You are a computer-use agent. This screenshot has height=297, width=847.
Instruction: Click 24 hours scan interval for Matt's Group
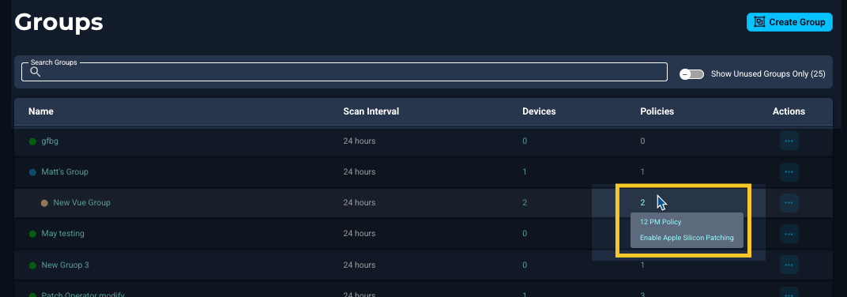(360, 171)
